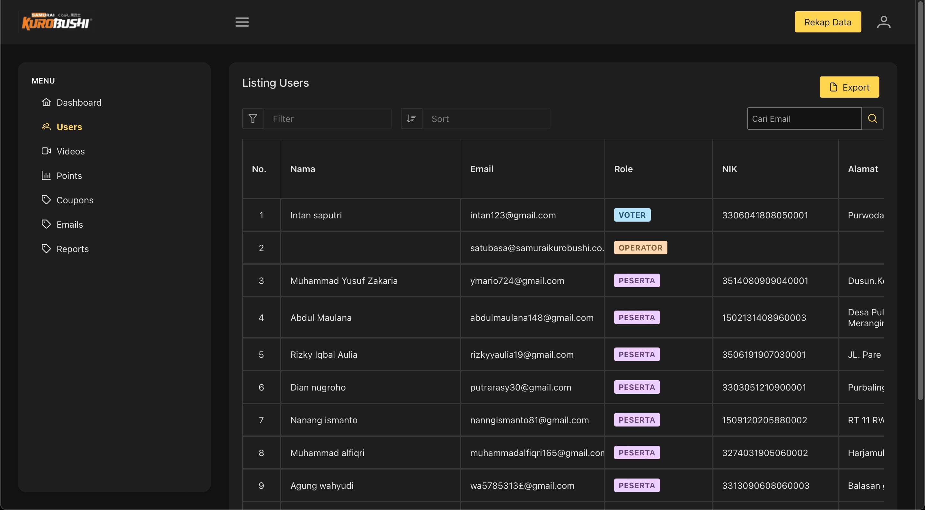Focus the Cari Email search field
This screenshot has width=925, height=510.
click(x=804, y=119)
